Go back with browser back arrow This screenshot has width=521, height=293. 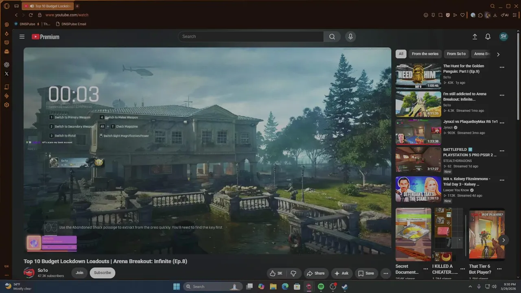[x=16, y=15]
